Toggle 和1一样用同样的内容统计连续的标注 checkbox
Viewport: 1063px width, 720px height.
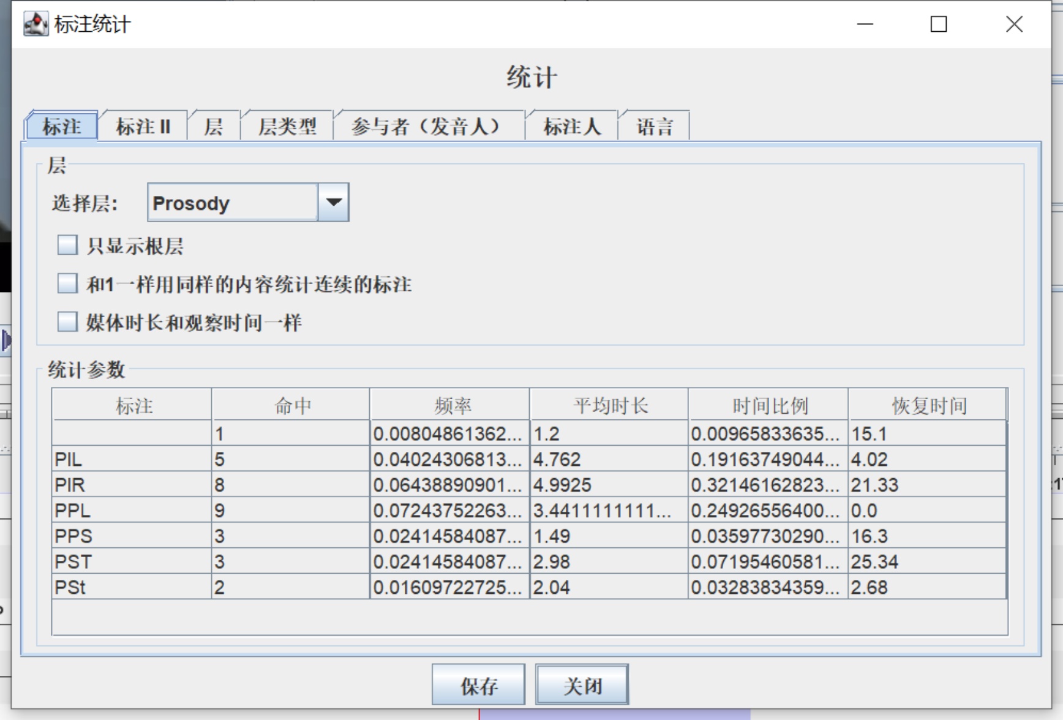tap(67, 284)
